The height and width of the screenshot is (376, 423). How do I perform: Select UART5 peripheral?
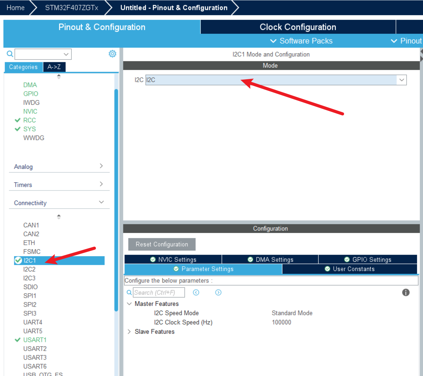[x=33, y=331]
